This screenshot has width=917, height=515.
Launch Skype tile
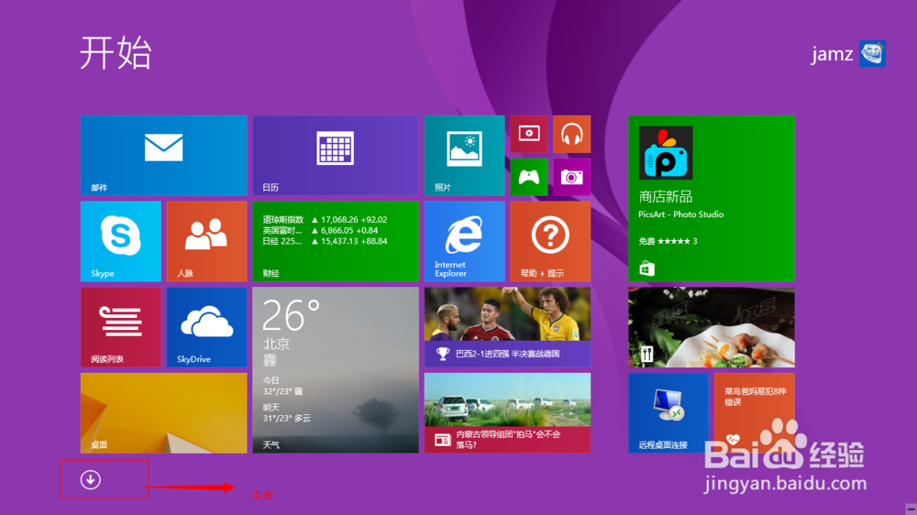click(x=120, y=241)
